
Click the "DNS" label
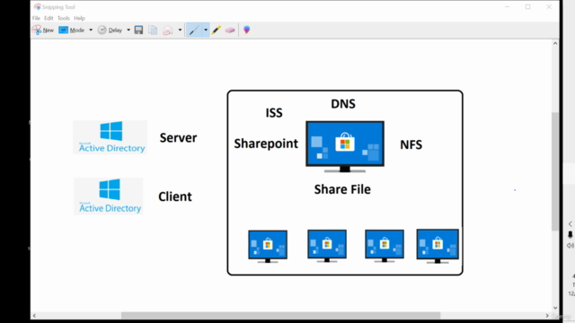pyautogui.click(x=343, y=104)
